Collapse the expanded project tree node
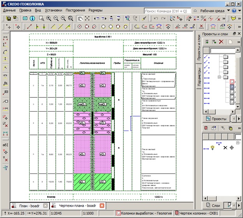The height and width of the screenshot is (218, 243). pyautogui.click(x=219, y=77)
